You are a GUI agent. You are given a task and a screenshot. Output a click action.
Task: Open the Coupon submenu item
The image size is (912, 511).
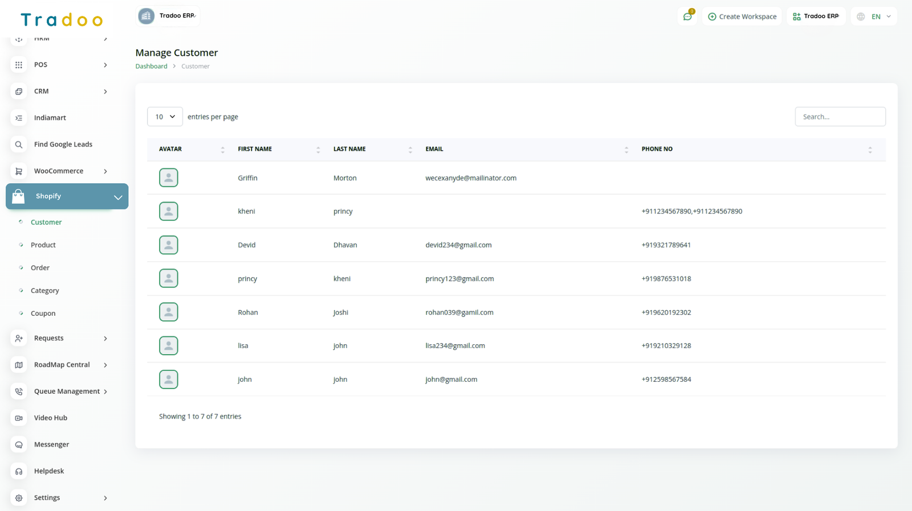click(x=43, y=314)
